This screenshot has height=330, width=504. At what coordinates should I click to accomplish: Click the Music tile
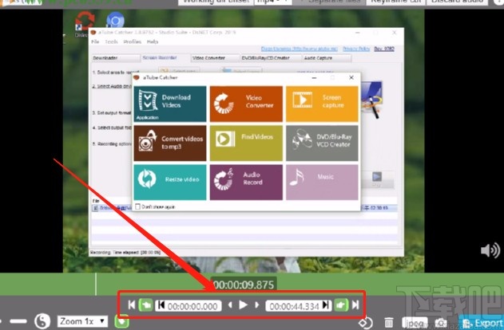pyautogui.click(x=322, y=183)
